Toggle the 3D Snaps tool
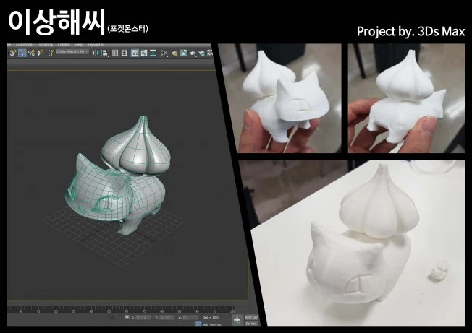This screenshot has width=472, height=333. 13,53
